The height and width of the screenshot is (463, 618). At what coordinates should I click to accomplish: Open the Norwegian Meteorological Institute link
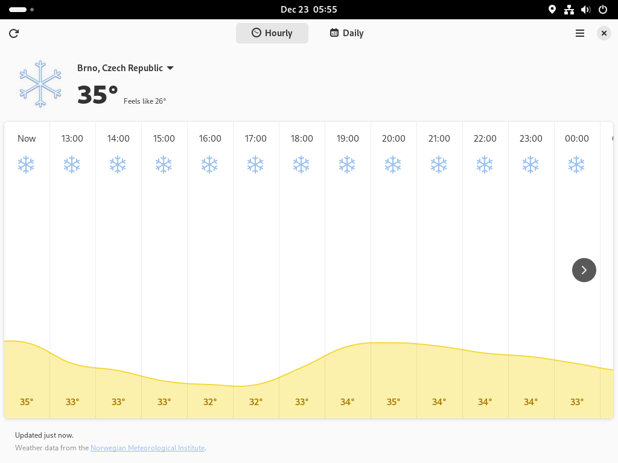pyautogui.click(x=148, y=448)
